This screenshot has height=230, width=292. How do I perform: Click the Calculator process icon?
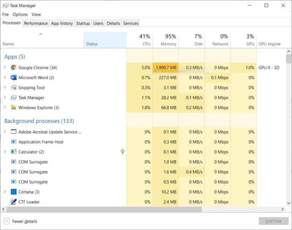pyautogui.click(x=13, y=152)
